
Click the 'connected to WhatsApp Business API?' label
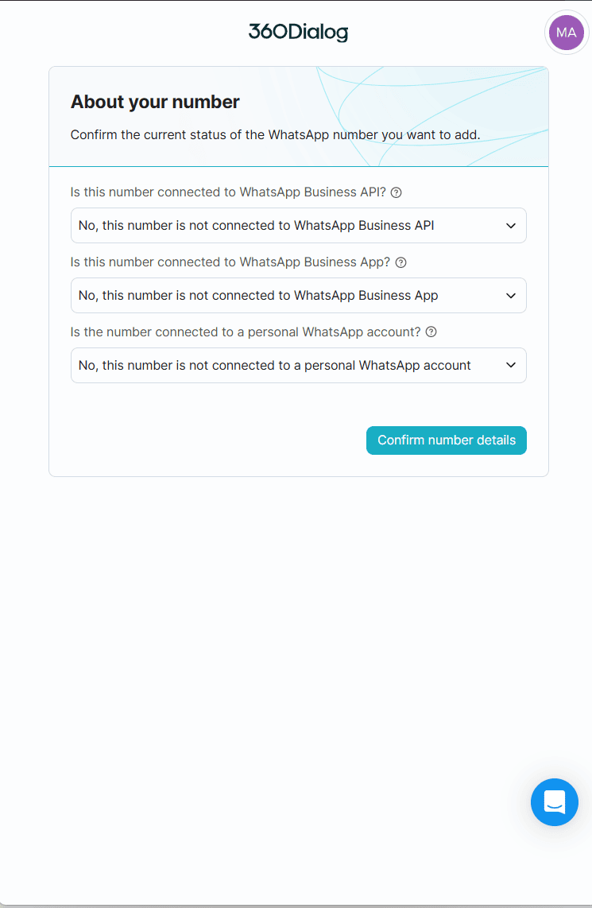click(x=228, y=192)
